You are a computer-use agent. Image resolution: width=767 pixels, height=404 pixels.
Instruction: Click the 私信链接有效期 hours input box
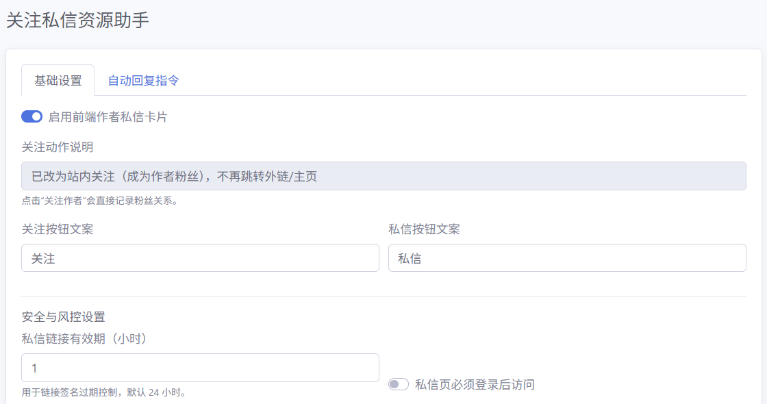tap(200, 368)
